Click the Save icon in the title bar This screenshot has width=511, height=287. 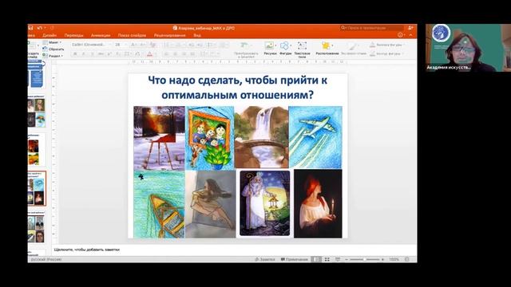pyautogui.click(x=30, y=28)
